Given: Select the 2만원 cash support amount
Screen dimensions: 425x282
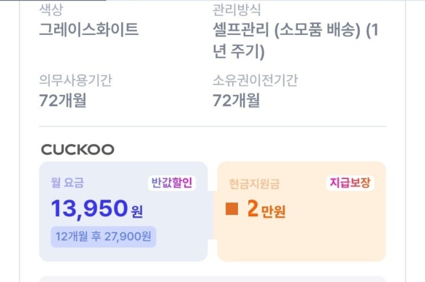Looking at the screenshot, I should (266, 210).
